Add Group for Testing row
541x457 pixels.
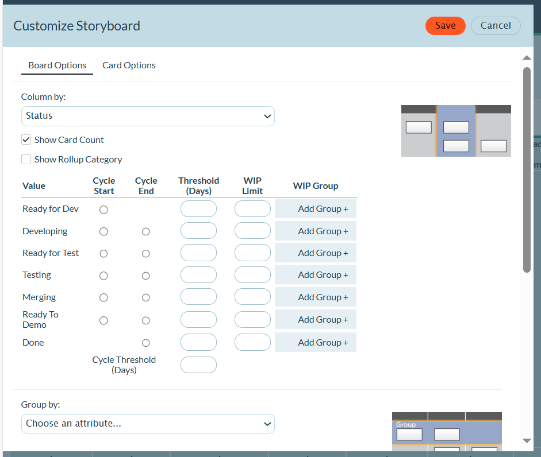[x=316, y=274]
